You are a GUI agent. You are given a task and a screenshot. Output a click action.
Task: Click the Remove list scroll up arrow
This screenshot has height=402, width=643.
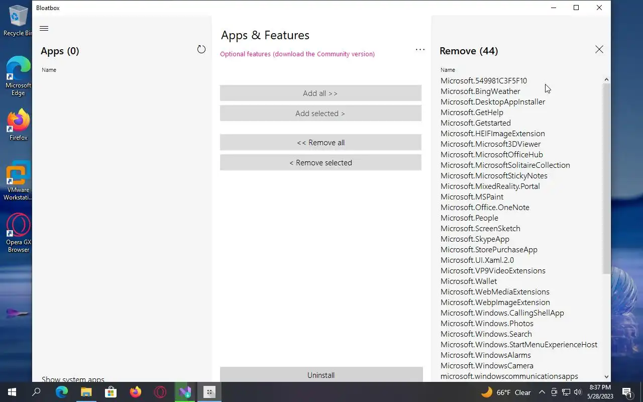pos(606,80)
